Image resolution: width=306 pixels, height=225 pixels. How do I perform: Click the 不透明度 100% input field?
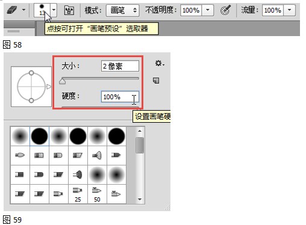pyautogui.click(x=191, y=10)
